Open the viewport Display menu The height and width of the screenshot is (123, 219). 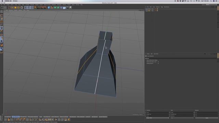click(16, 10)
